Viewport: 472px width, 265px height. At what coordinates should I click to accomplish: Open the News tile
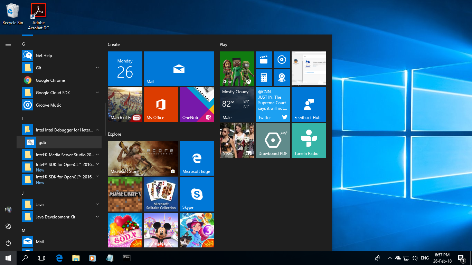click(237, 140)
